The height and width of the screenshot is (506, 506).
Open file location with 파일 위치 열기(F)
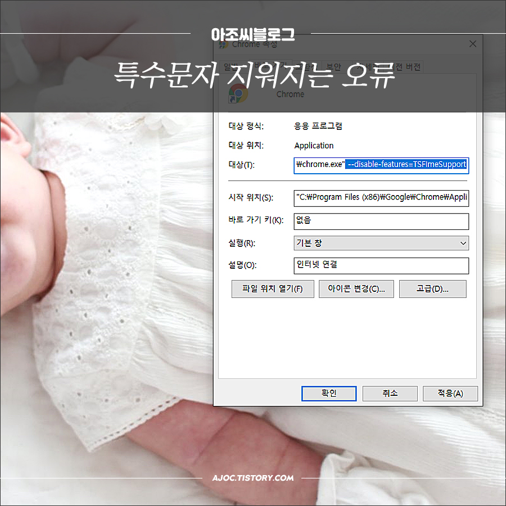click(x=273, y=289)
